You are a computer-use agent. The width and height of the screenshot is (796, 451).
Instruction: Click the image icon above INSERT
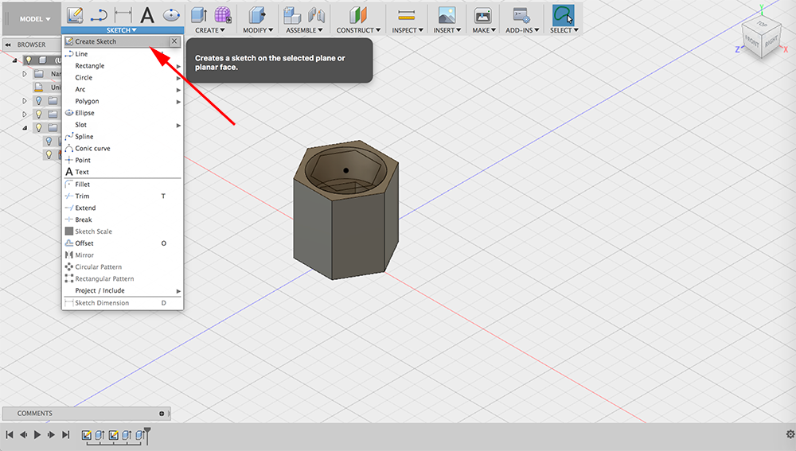[447, 15]
